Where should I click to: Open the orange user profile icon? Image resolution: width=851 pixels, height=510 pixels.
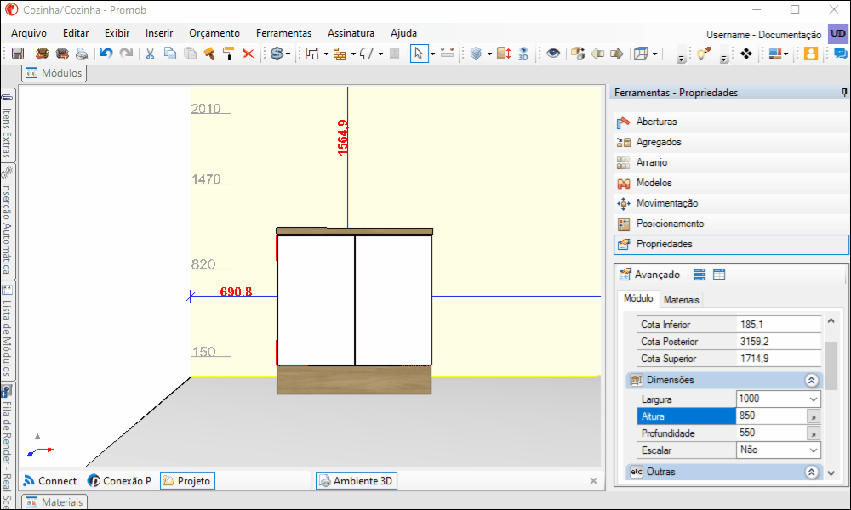coord(811,54)
